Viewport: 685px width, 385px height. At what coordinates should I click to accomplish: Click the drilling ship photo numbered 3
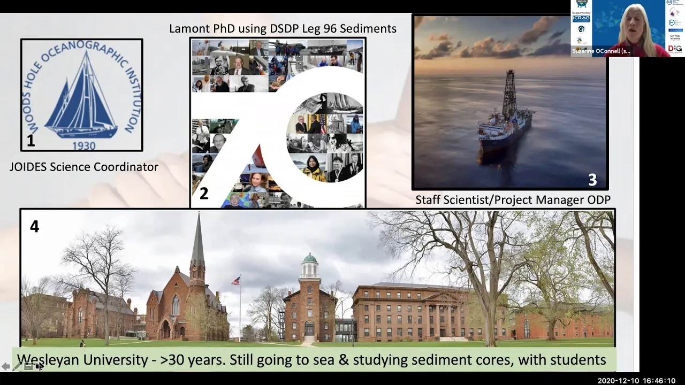click(510, 102)
